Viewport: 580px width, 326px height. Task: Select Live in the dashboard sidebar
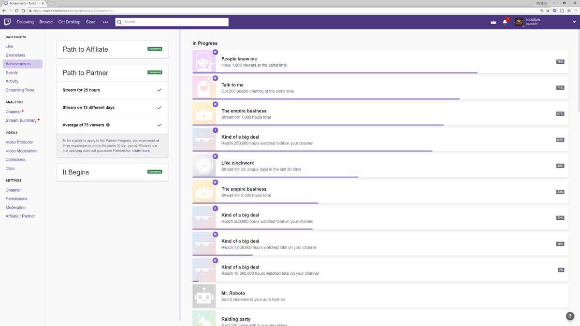[x=9, y=46]
